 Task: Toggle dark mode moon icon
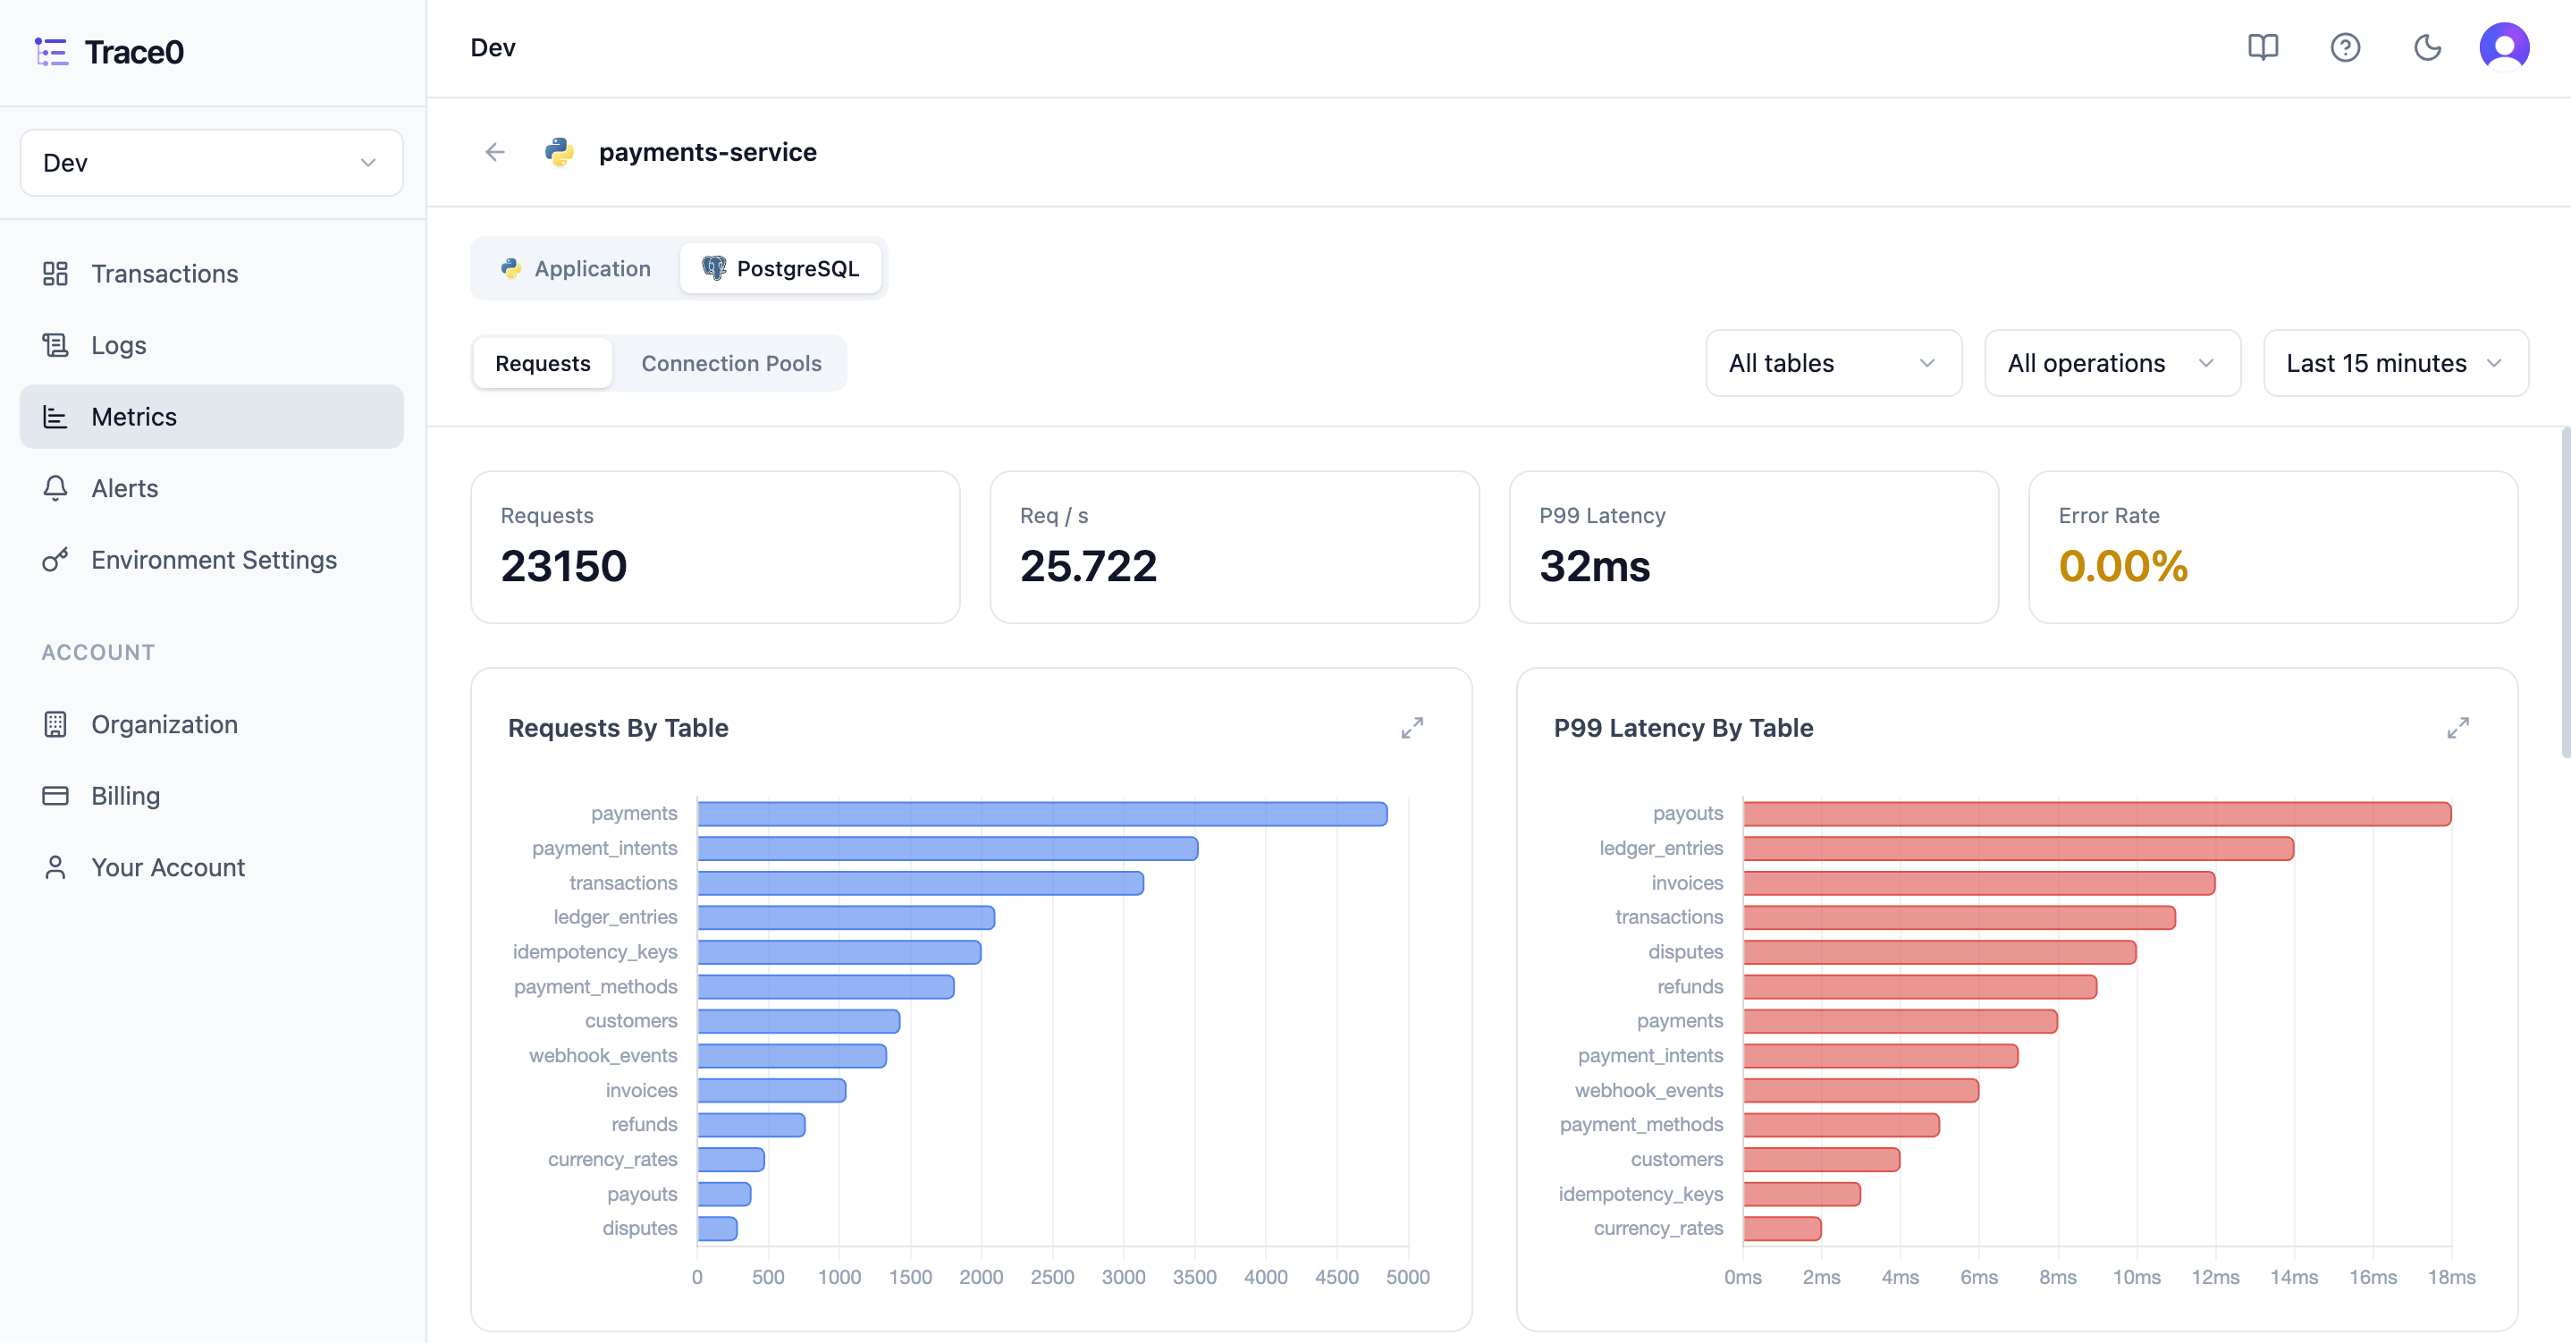coord(2427,46)
